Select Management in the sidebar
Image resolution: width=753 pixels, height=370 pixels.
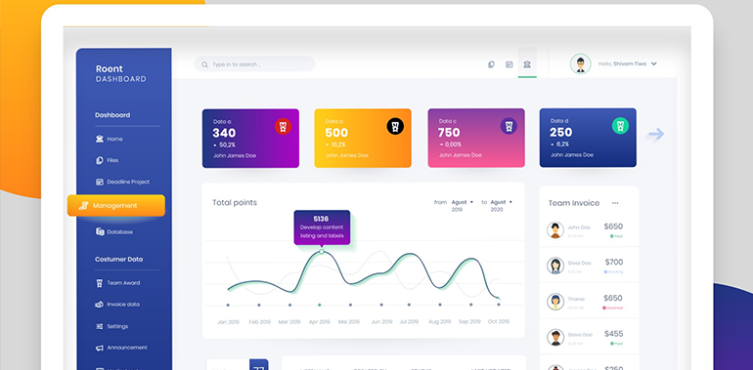click(x=116, y=206)
